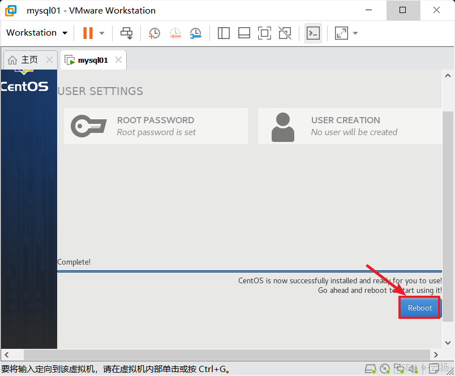Click the installation progress bar
455x376 pixels.
coord(250,271)
